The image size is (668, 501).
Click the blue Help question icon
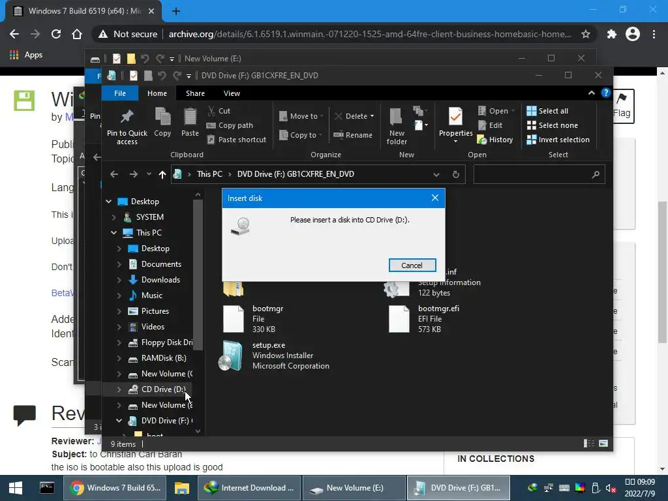606,93
